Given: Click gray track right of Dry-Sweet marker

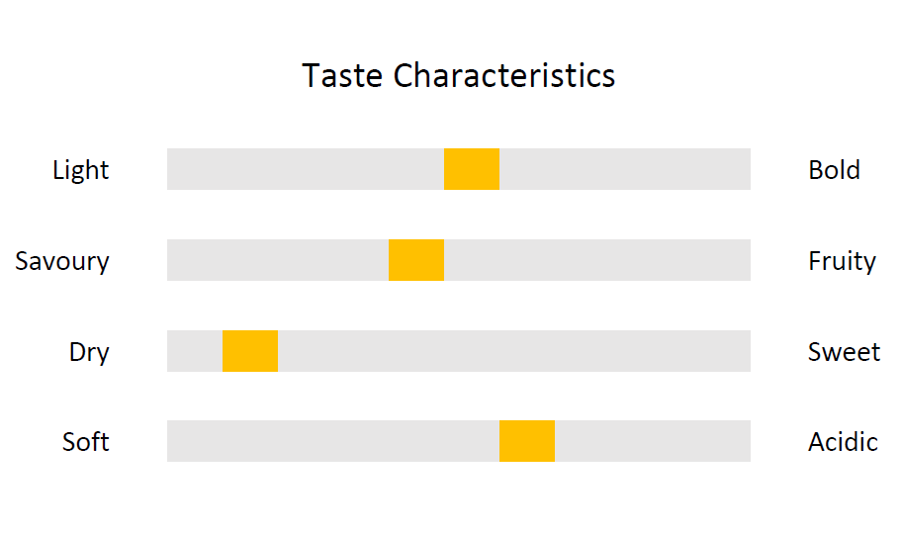Looking at the screenshot, I should (514, 351).
